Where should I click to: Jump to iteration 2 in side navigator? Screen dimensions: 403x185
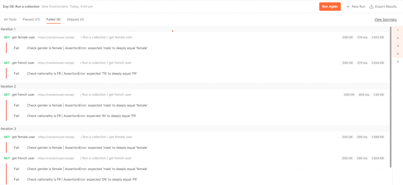coord(397,38)
